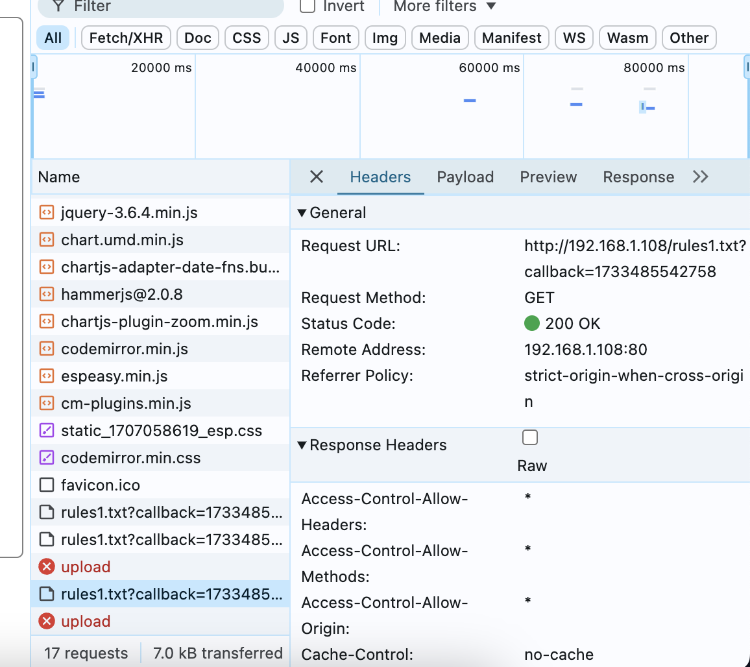Click the favicon.ico file icon
750x667 pixels.
click(x=46, y=485)
